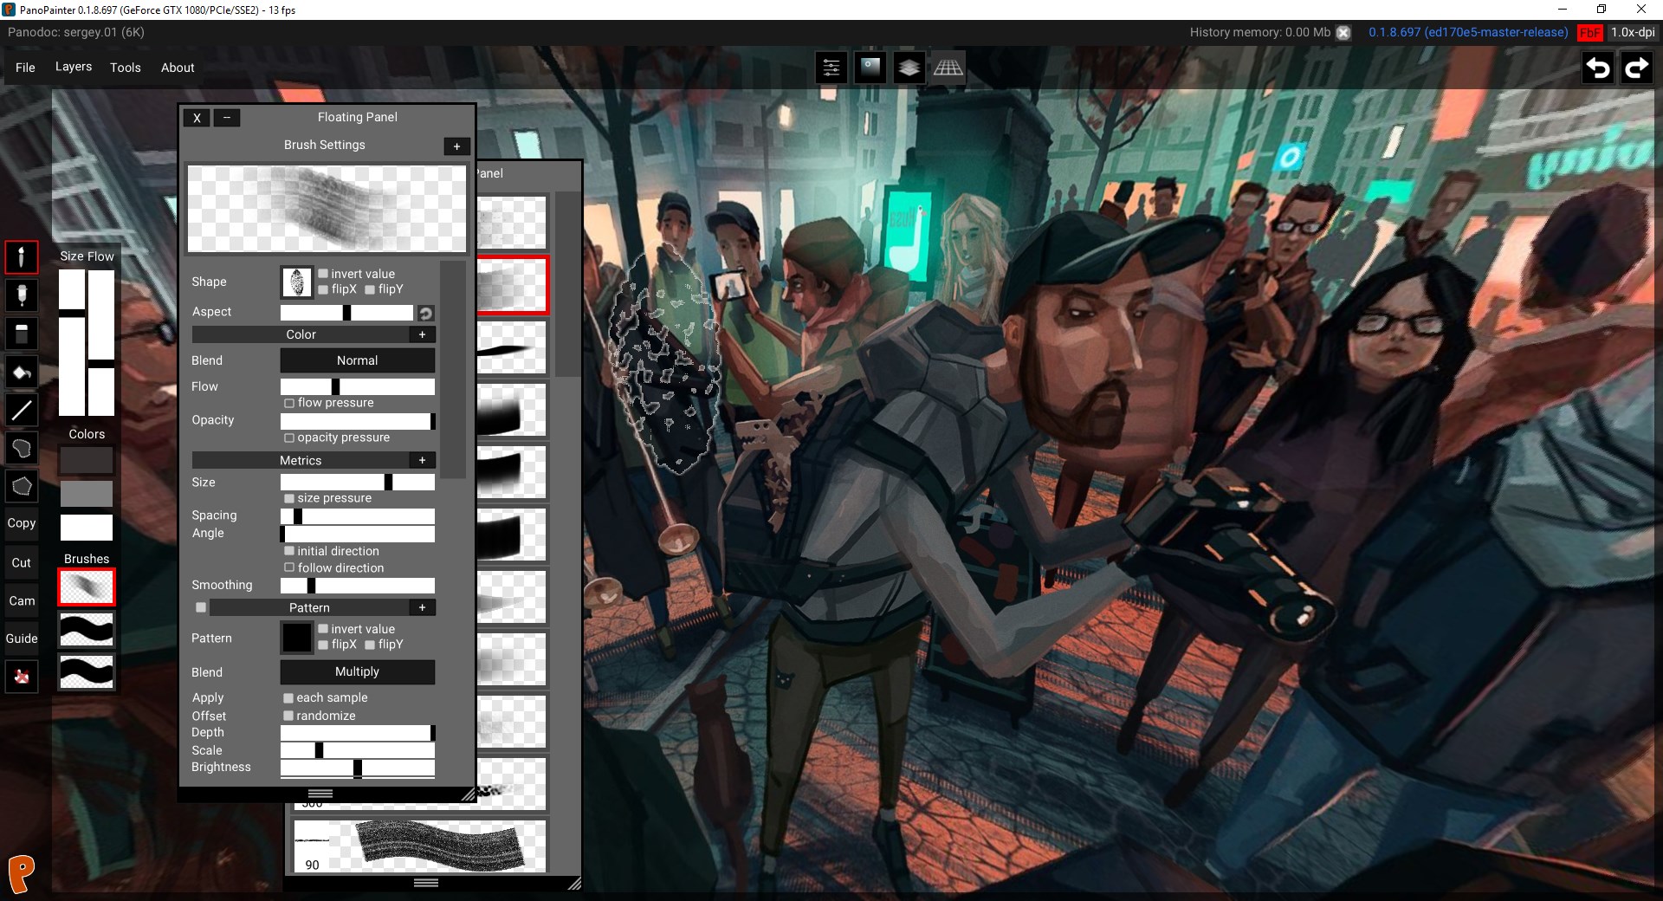This screenshot has width=1663, height=901.
Task: Click the red-crossed icon below Guide
Action: click(x=22, y=677)
